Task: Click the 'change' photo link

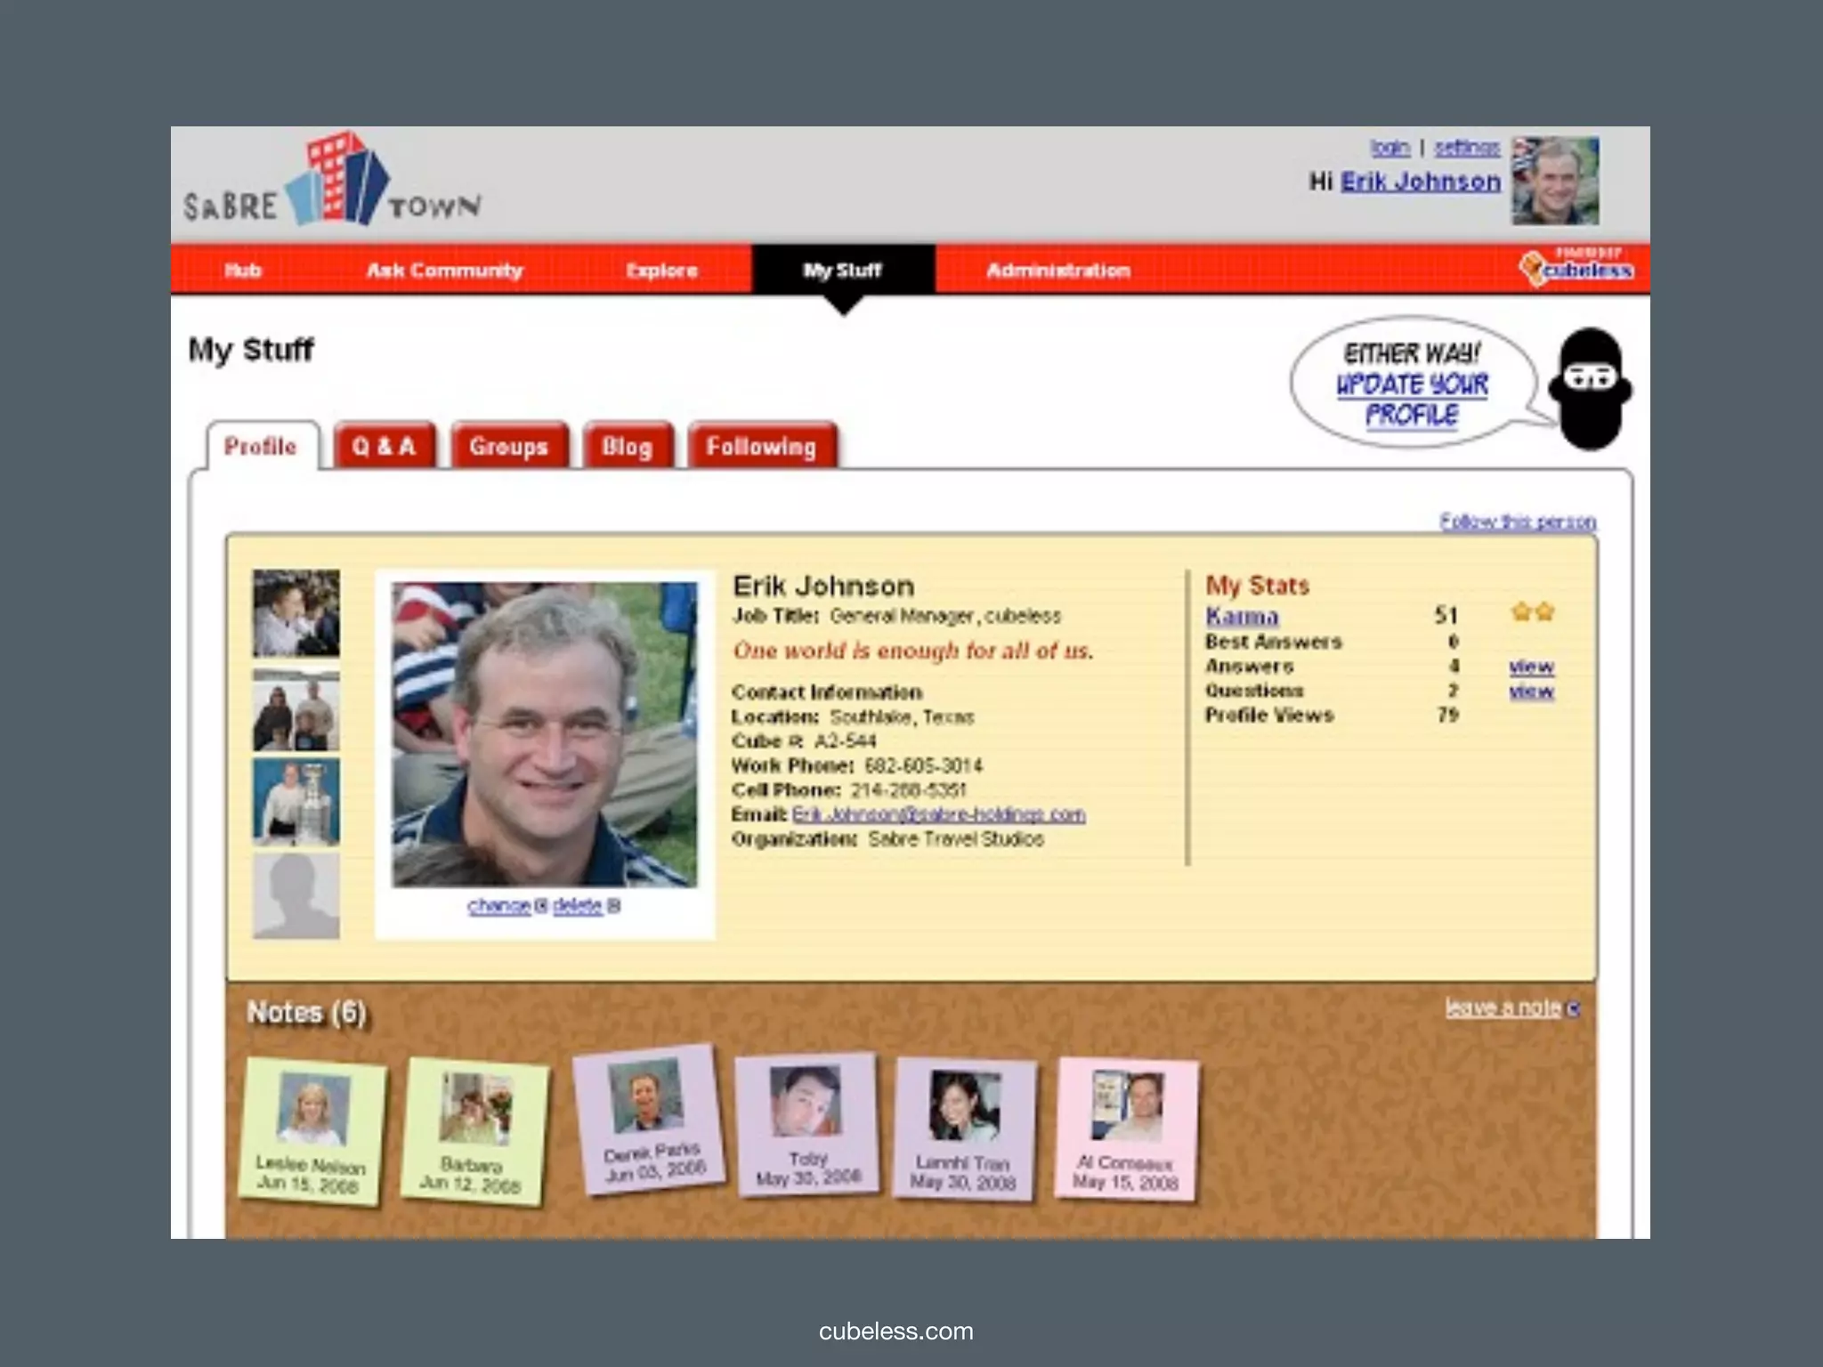Action: click(498, 906)
